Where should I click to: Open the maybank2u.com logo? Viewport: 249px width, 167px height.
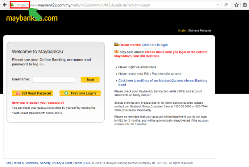coord(32,18)
